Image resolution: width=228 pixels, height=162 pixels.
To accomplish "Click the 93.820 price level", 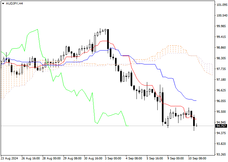I will click(222, 144).
